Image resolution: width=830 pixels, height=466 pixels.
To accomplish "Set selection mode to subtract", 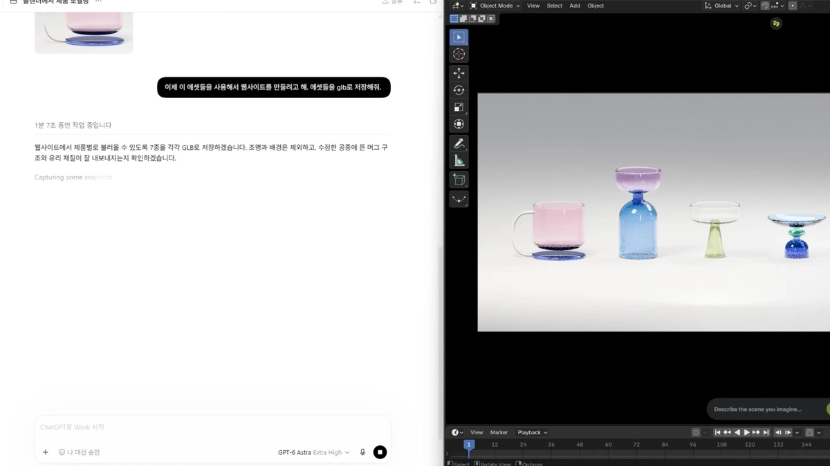I will point(472,19).
